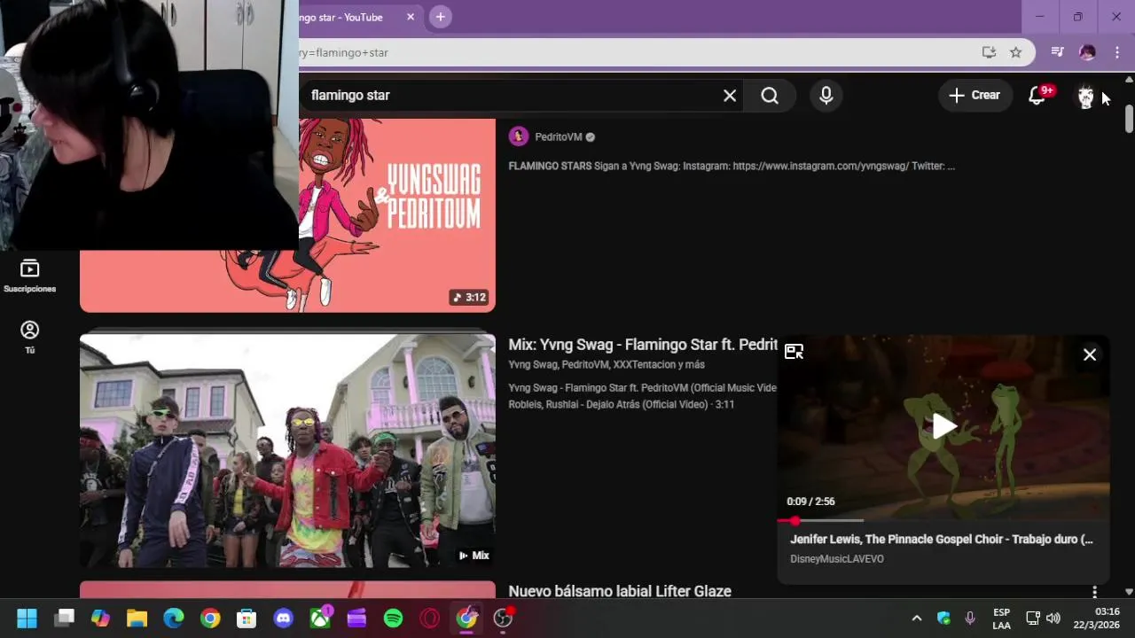This screenshot has width=1135, height=638.
Task: Open Task View on the taskbar
Action: (64, 619)
